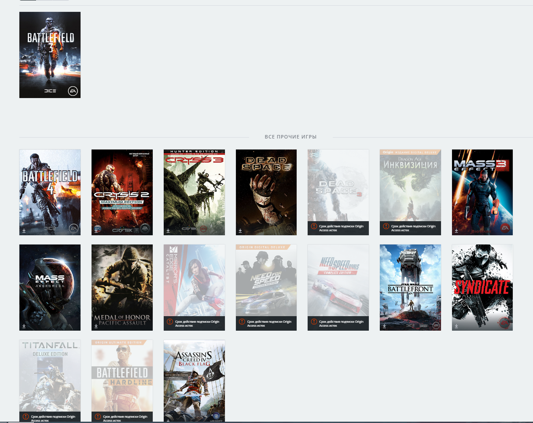
Task: Click the warning icon on Battlefield Hardline
Action: coord(98,417)
